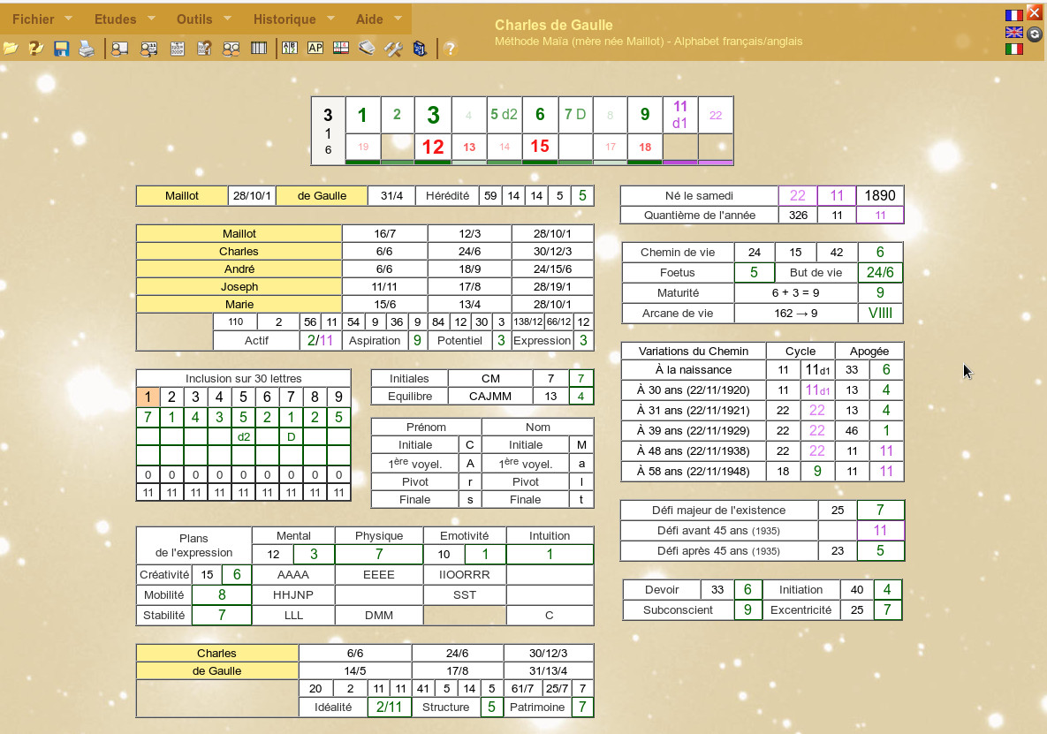Click the 'Quantième de l'année' label
Viewport: 1047px width, 734px height.
pos(699,215)
